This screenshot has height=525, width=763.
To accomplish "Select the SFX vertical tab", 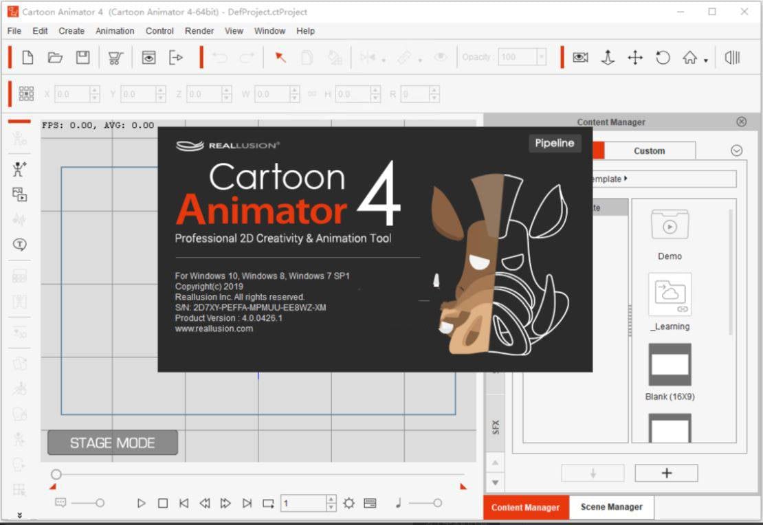I will click(496, 427).
